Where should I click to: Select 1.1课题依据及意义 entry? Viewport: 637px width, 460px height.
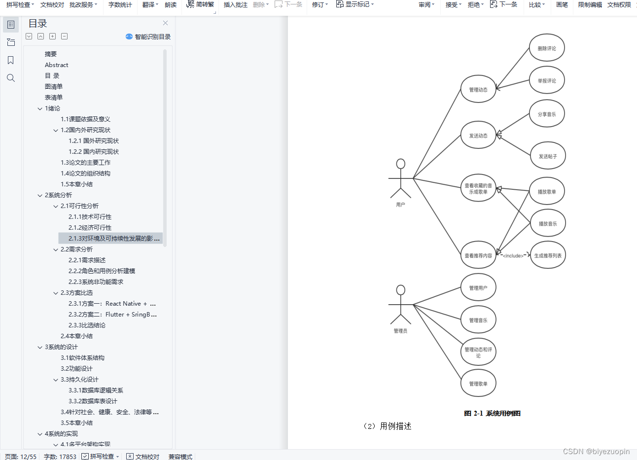(85, 119)
